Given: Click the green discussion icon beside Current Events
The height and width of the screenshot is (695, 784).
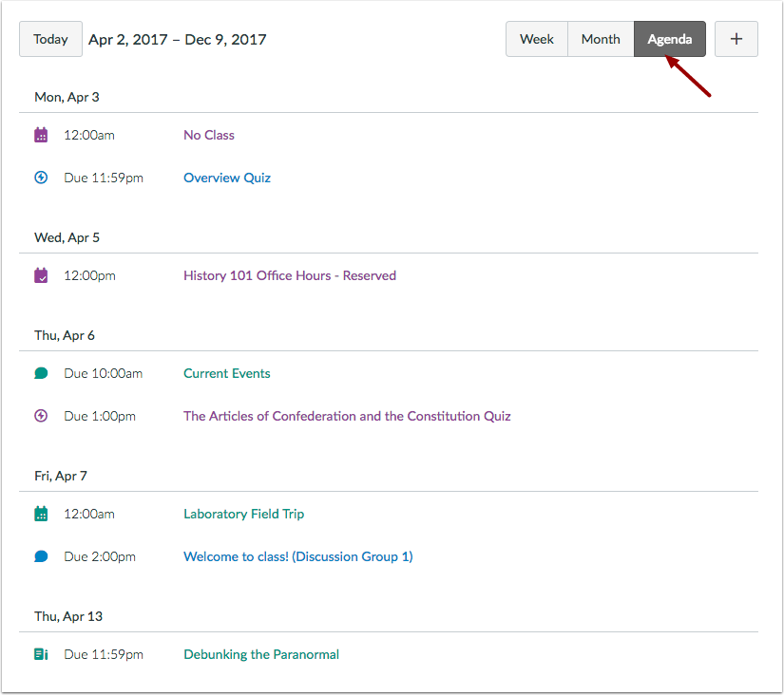Looking at the screenshot, I should tap(41, 373).
